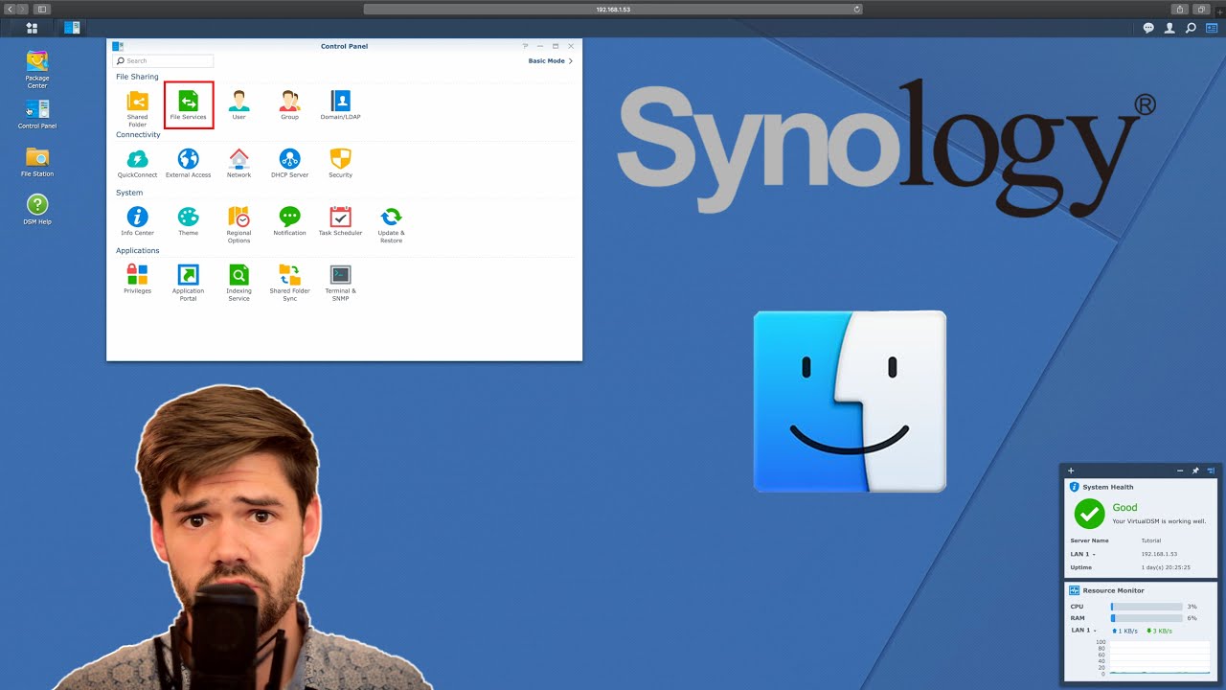The image size is (1226, 690).
Task: Click the CPU usage bar
Action: [x=1147, y=607]
